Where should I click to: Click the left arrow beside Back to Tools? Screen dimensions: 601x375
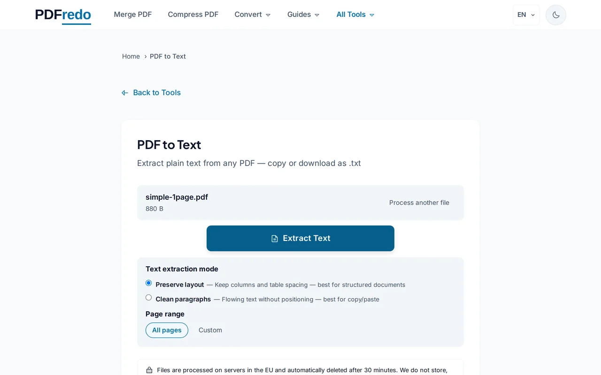tap(124, 92)
